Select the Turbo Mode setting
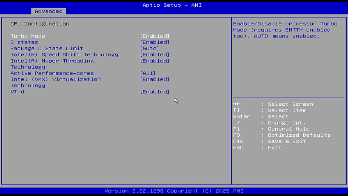This screenshot has height=196, width=348. coord(28,36)
